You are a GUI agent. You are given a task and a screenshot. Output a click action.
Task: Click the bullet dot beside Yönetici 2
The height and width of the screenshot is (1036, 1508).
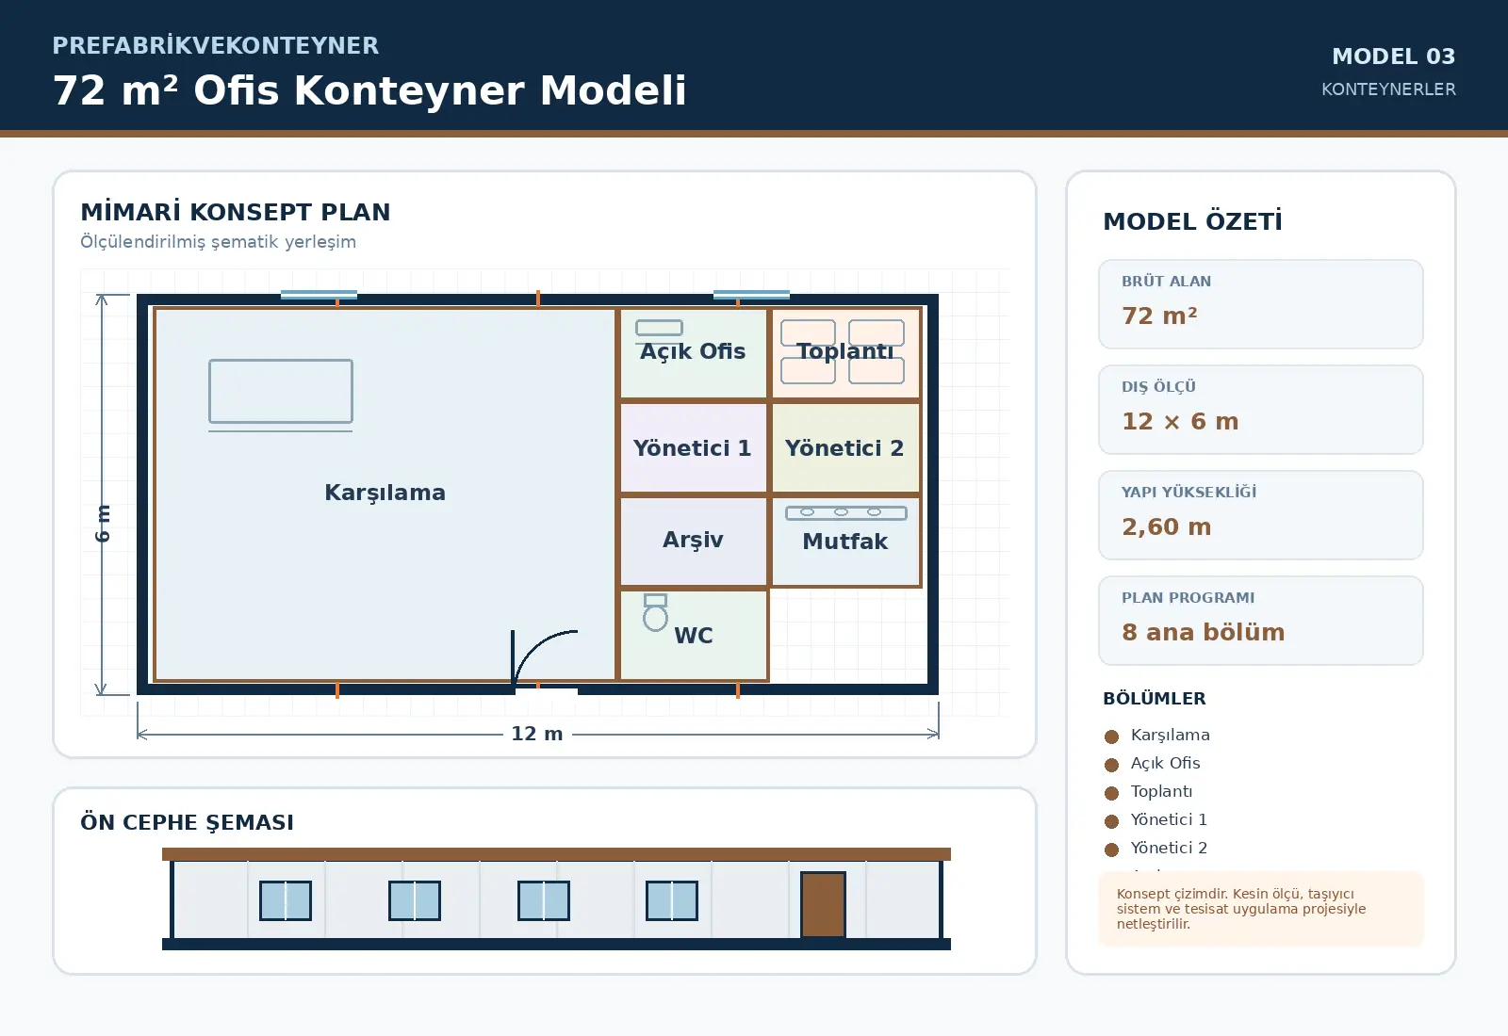coord(1111,850)
